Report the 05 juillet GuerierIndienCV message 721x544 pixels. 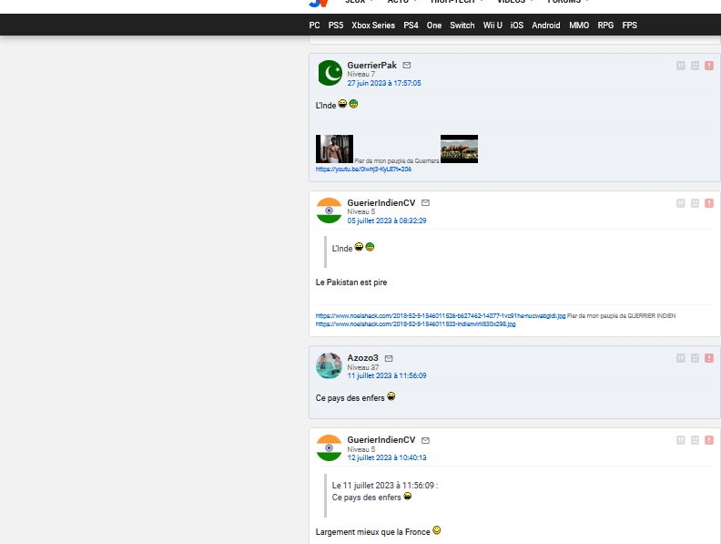tap(709, 203)
